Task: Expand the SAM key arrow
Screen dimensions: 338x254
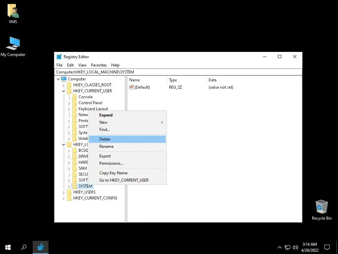Action: 69,168
